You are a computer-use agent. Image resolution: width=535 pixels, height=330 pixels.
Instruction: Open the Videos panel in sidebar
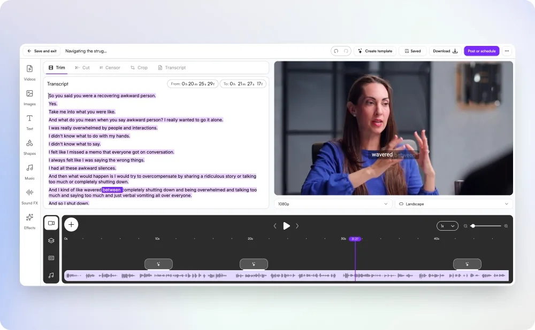coord(29,73)
